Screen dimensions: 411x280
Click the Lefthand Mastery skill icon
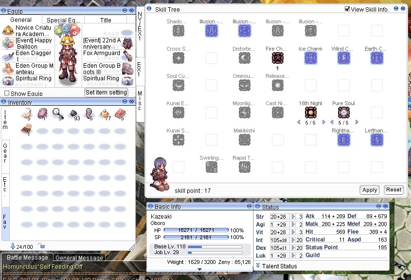click(376, 140)
